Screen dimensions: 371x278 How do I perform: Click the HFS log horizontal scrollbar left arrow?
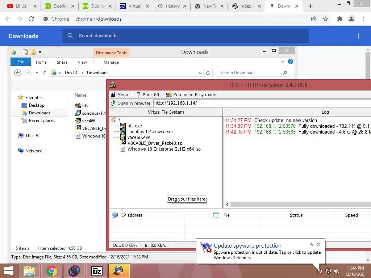[227, 204]
